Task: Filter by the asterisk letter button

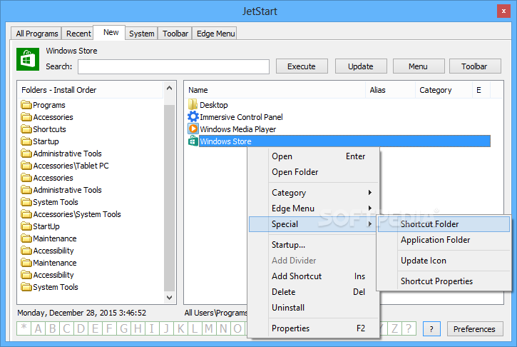Action: [x=24, y=328]
